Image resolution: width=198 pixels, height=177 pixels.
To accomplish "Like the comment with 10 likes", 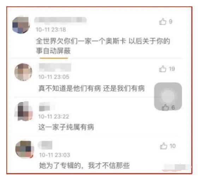I will click(x=163, y=146).
